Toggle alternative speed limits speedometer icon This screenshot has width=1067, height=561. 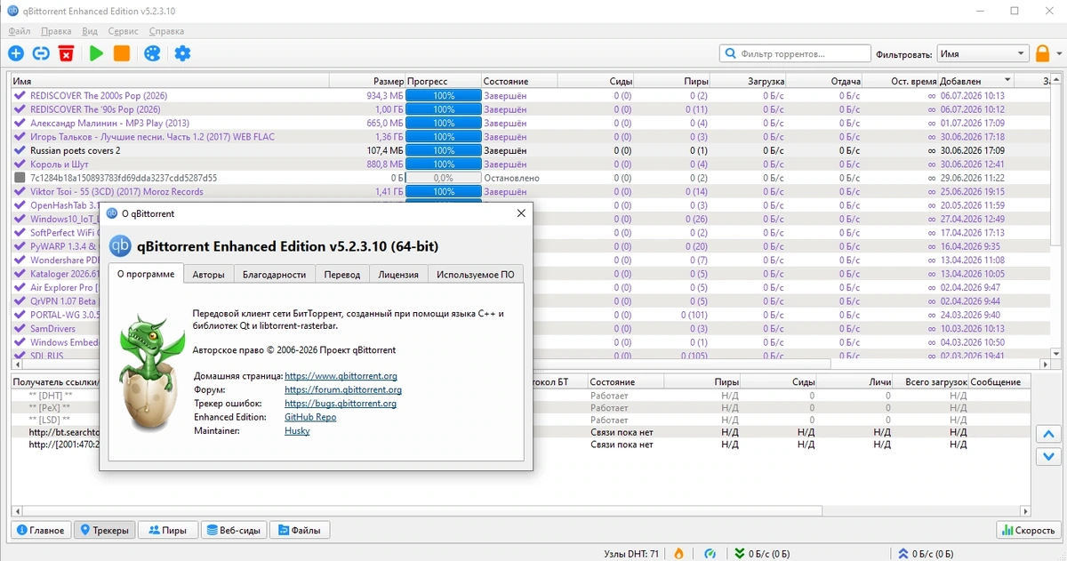710,554
